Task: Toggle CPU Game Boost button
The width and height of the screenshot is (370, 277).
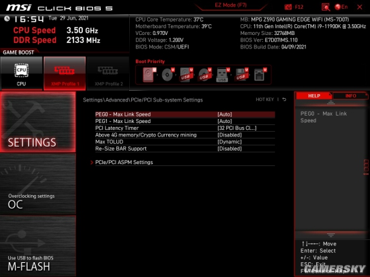Action: (x=22, y=73)
